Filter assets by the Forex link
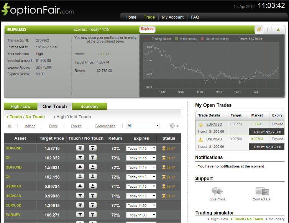Image resolution: width=289 pixels, height=223 pixels. click(53, 126)
